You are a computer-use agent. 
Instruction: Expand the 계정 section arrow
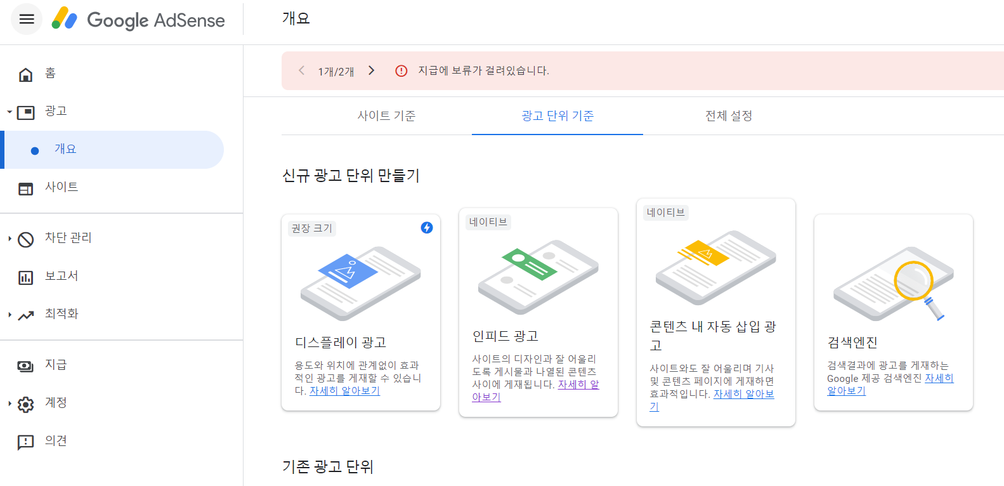point(10,404)
